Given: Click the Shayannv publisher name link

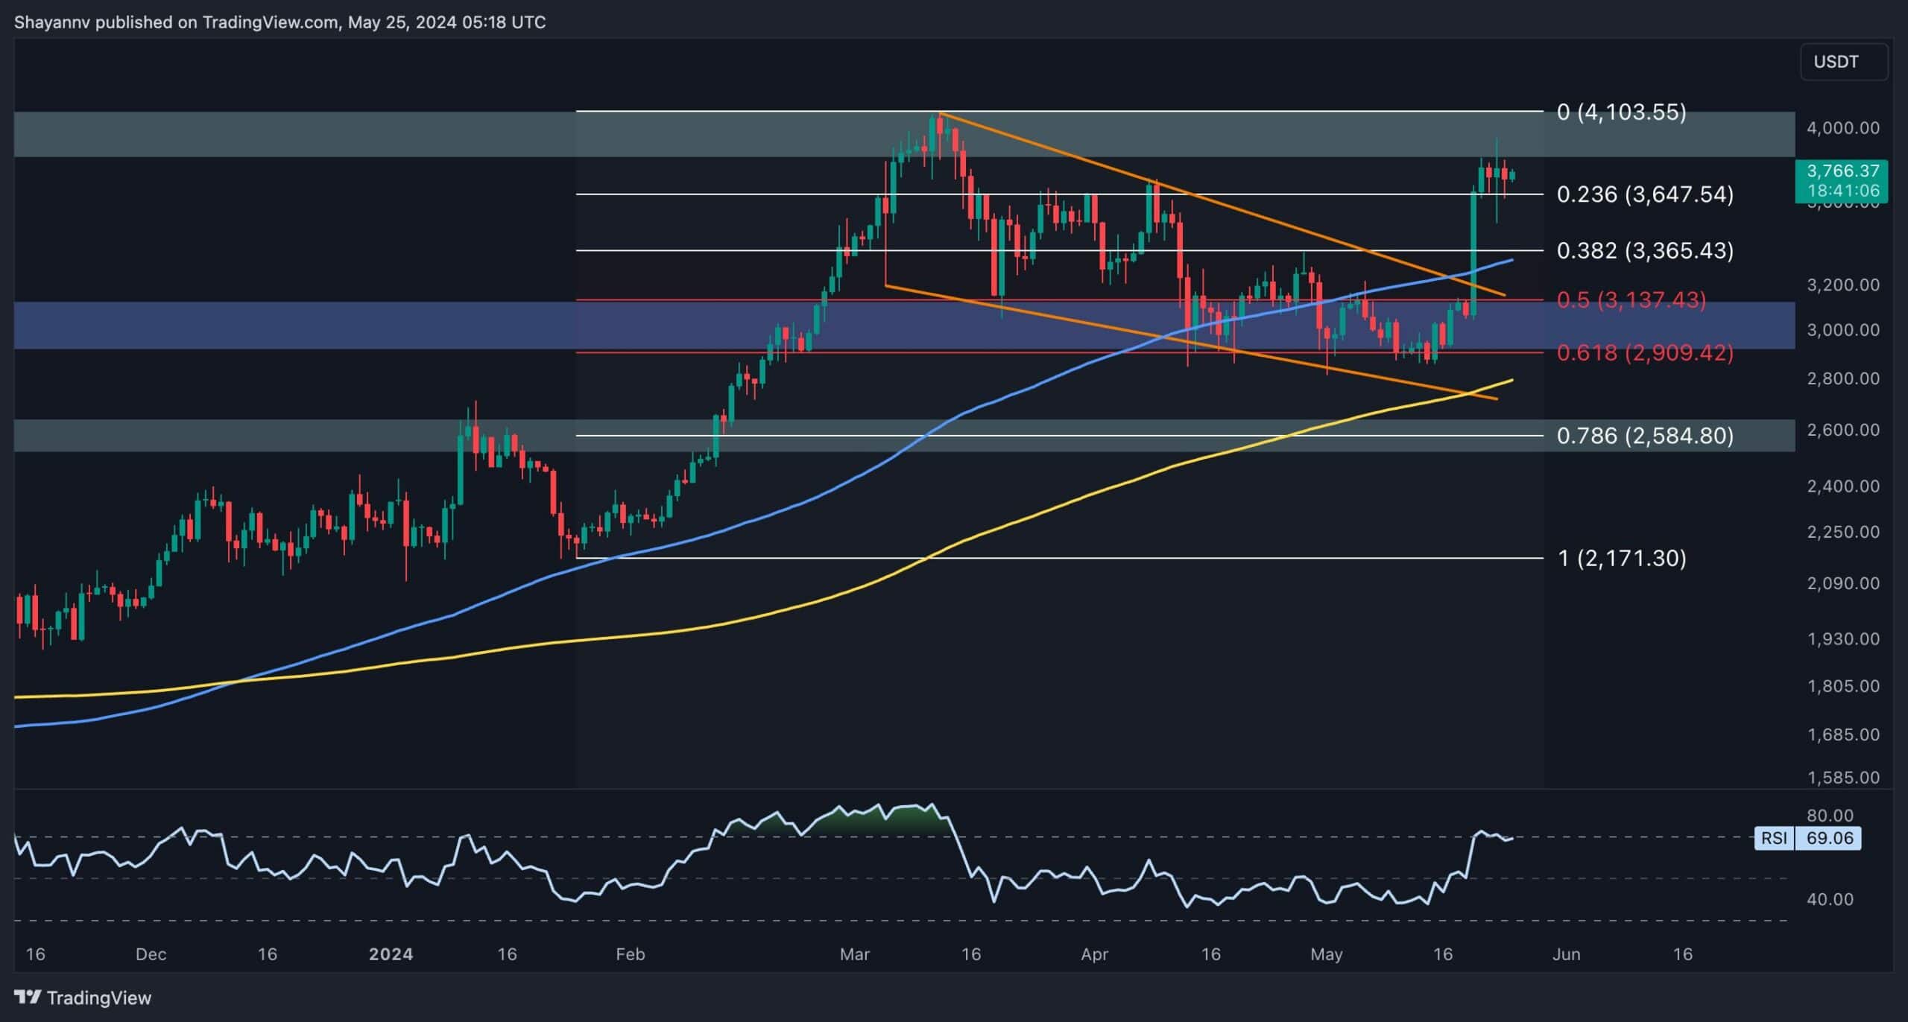Looking at the screenshot, I should 51,22.
